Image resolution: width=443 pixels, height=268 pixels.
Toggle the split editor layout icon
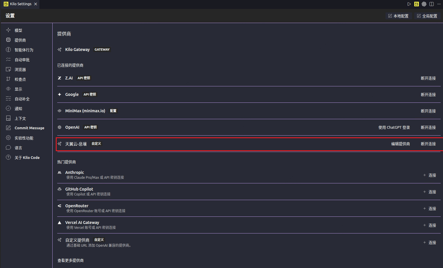point(432,4)
